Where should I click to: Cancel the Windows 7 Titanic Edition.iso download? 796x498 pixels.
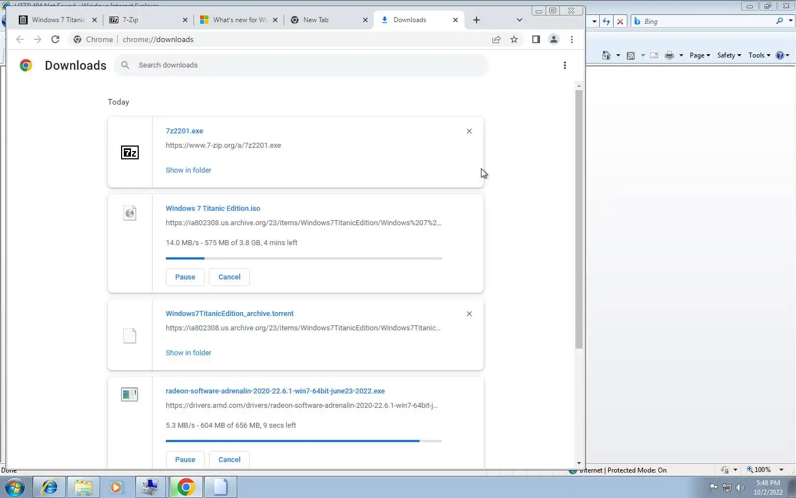click(229, 277)
